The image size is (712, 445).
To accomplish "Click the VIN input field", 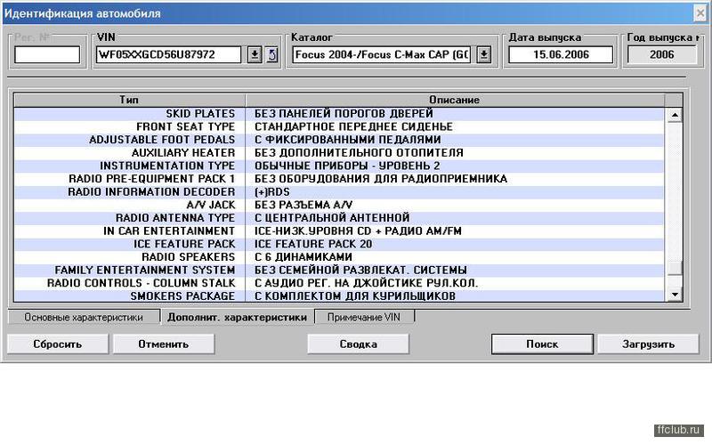I will [168, 55].
